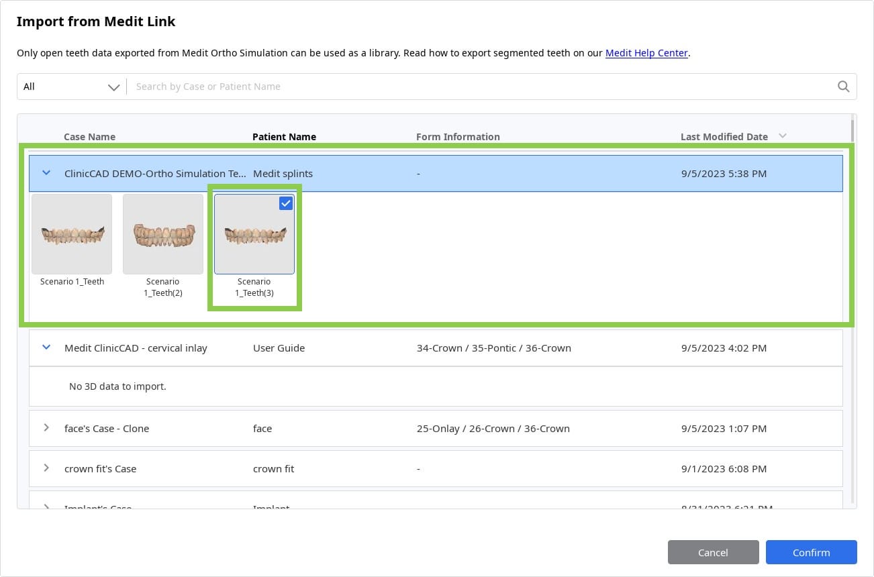This screenshot has height=577, width=874.
Task: Click the No 3D data to import message
Action: (x=117, y=386)
